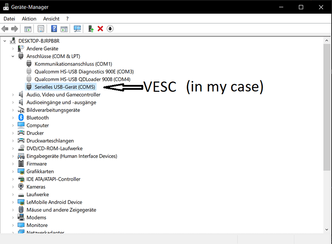
Task: Click the blue Help question-mark icon
Action: click(54, 29)
